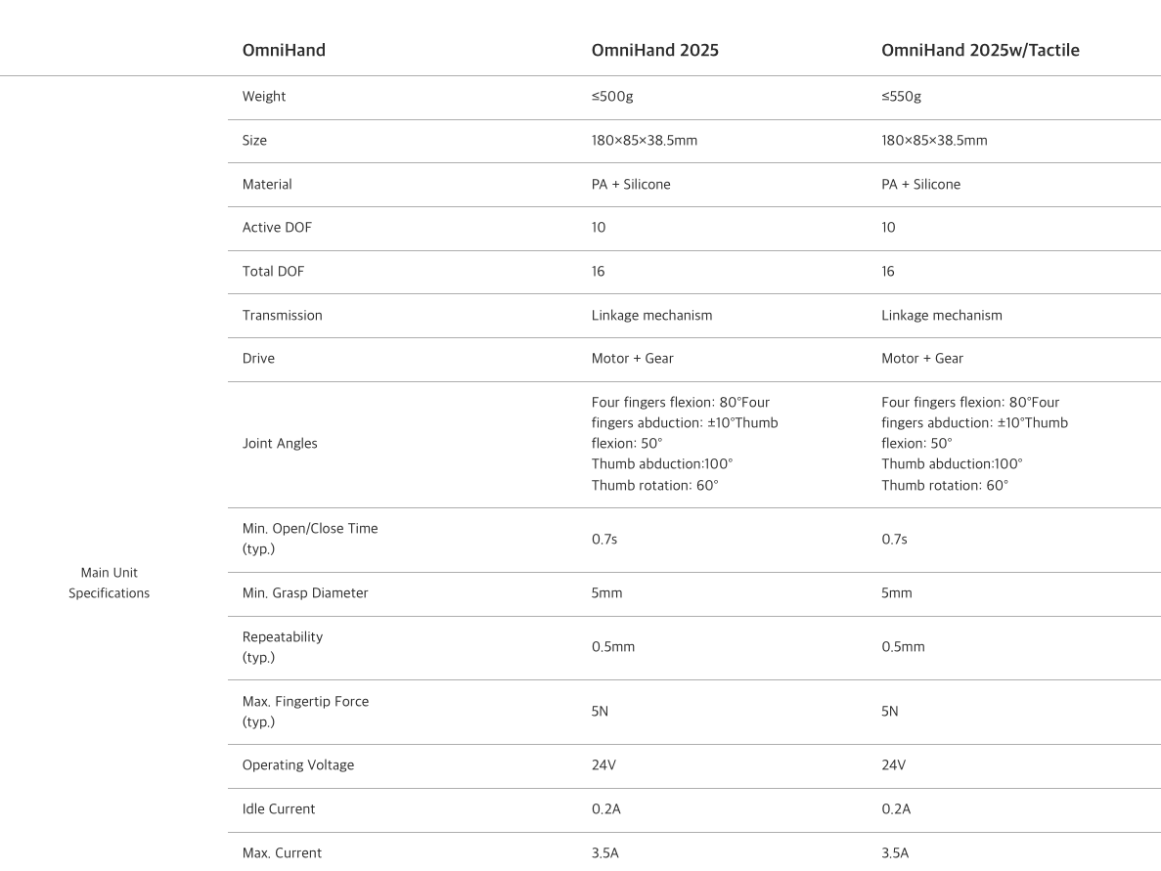
Task: Select the Material row label
Action: coord(267,184)
